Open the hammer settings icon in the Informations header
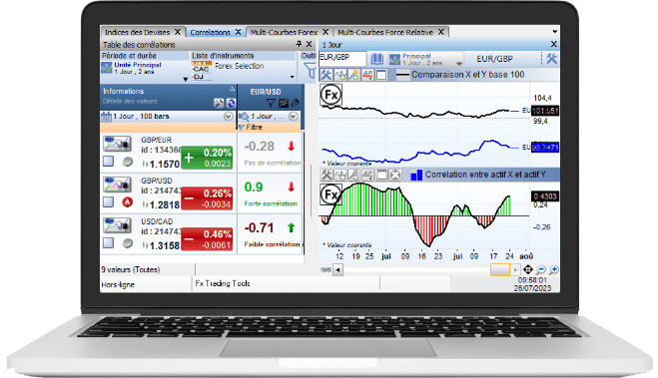Image resolution: width=658 pixels, height=378 pixels. click(x=219, y=103)
